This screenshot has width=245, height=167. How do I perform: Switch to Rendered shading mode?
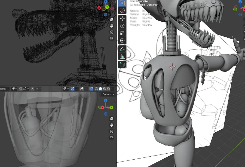click(x=108, y=89)
